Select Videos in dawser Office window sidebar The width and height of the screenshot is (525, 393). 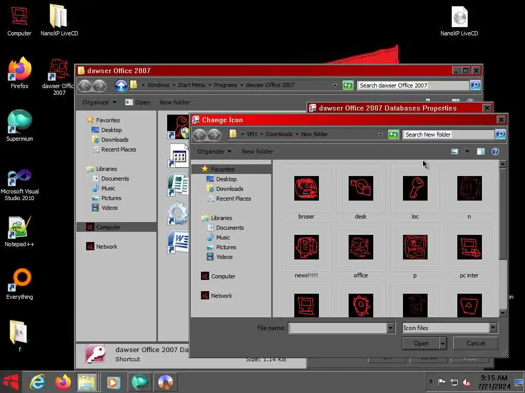[110, 208]
